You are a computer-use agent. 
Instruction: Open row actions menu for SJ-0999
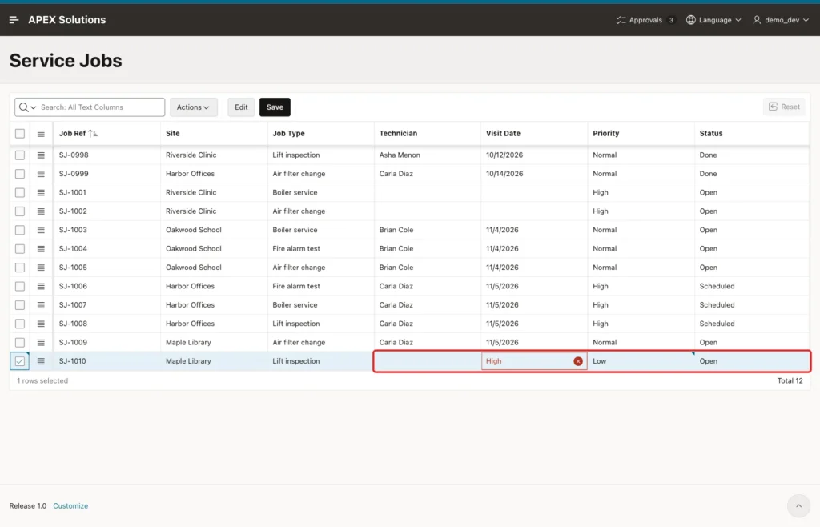pos(41,174)
